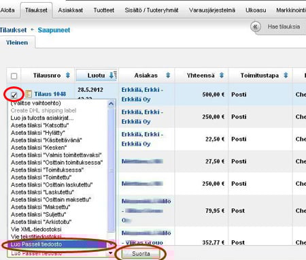The width and height of the screenshot is (306, 260).
Task: Click the Tilaukset breadcrumb link
Action: tap(13, 30)
